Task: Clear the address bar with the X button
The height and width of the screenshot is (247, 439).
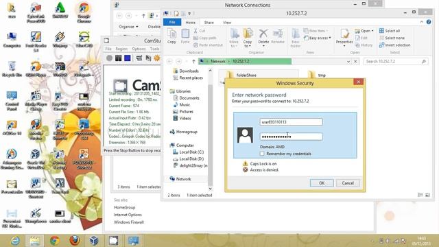Action: click(355, 61)
